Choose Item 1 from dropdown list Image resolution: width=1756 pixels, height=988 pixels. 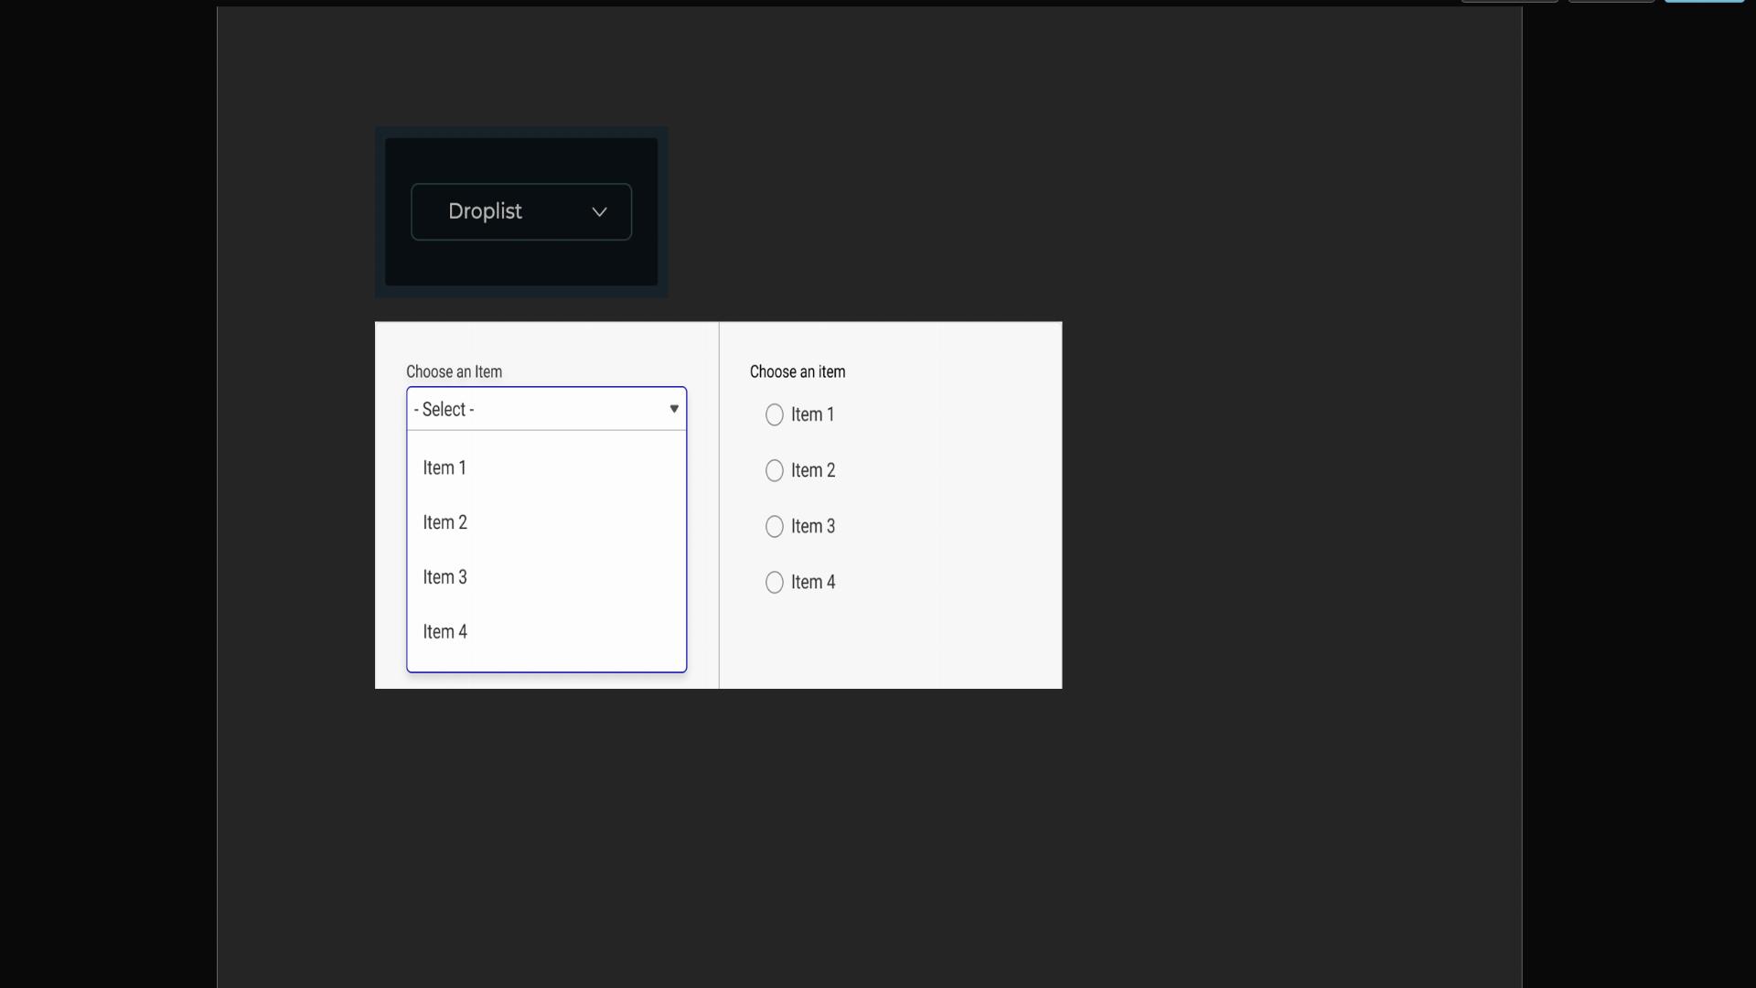pyautogui.click(x=547, y=467)
